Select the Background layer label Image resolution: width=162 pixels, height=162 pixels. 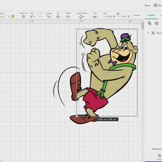pyautogui.click(x=157, y=149)
